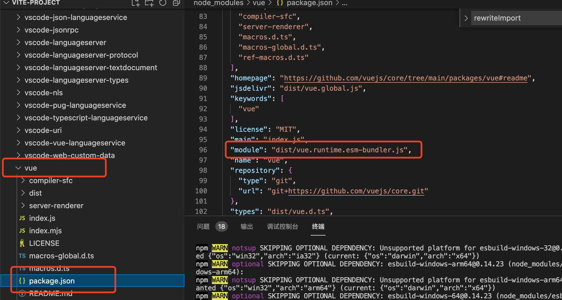Open macros-global.d.ts file
Image resolution: width=562 pixels, height=300 pixels.
tap(61, 256)
